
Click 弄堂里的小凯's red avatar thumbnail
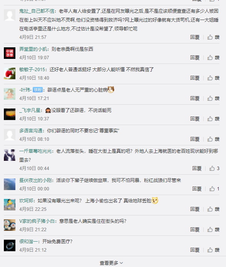coord(10,53)
